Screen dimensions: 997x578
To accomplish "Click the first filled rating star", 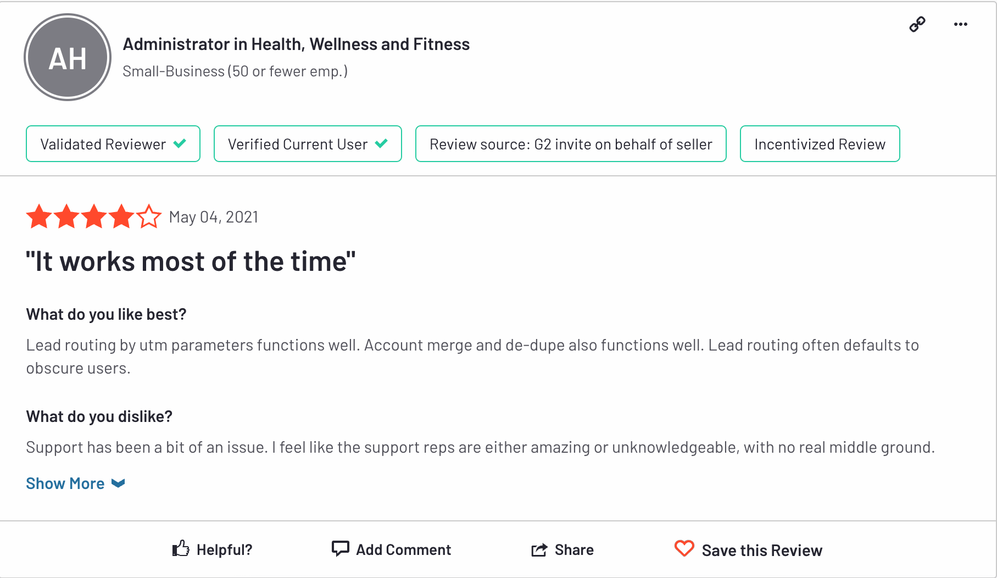I will pyautogui.click(x=39, y=216).
